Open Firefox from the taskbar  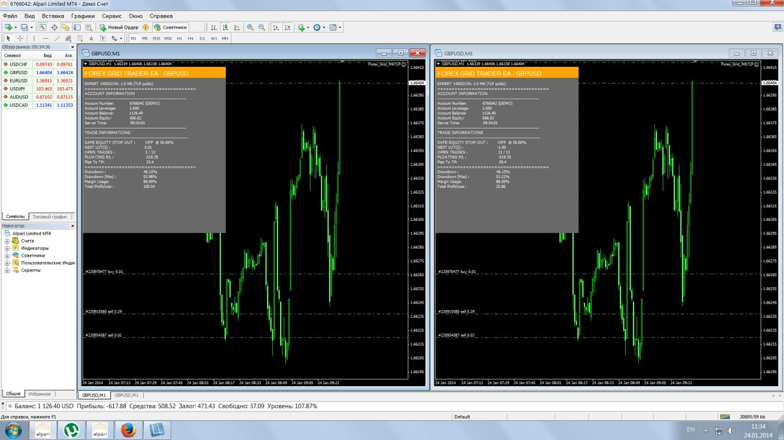click(129, 430)
